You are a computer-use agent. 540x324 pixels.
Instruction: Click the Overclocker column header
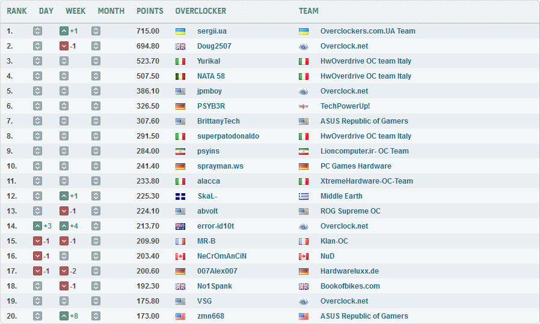[x=200, y=11]
